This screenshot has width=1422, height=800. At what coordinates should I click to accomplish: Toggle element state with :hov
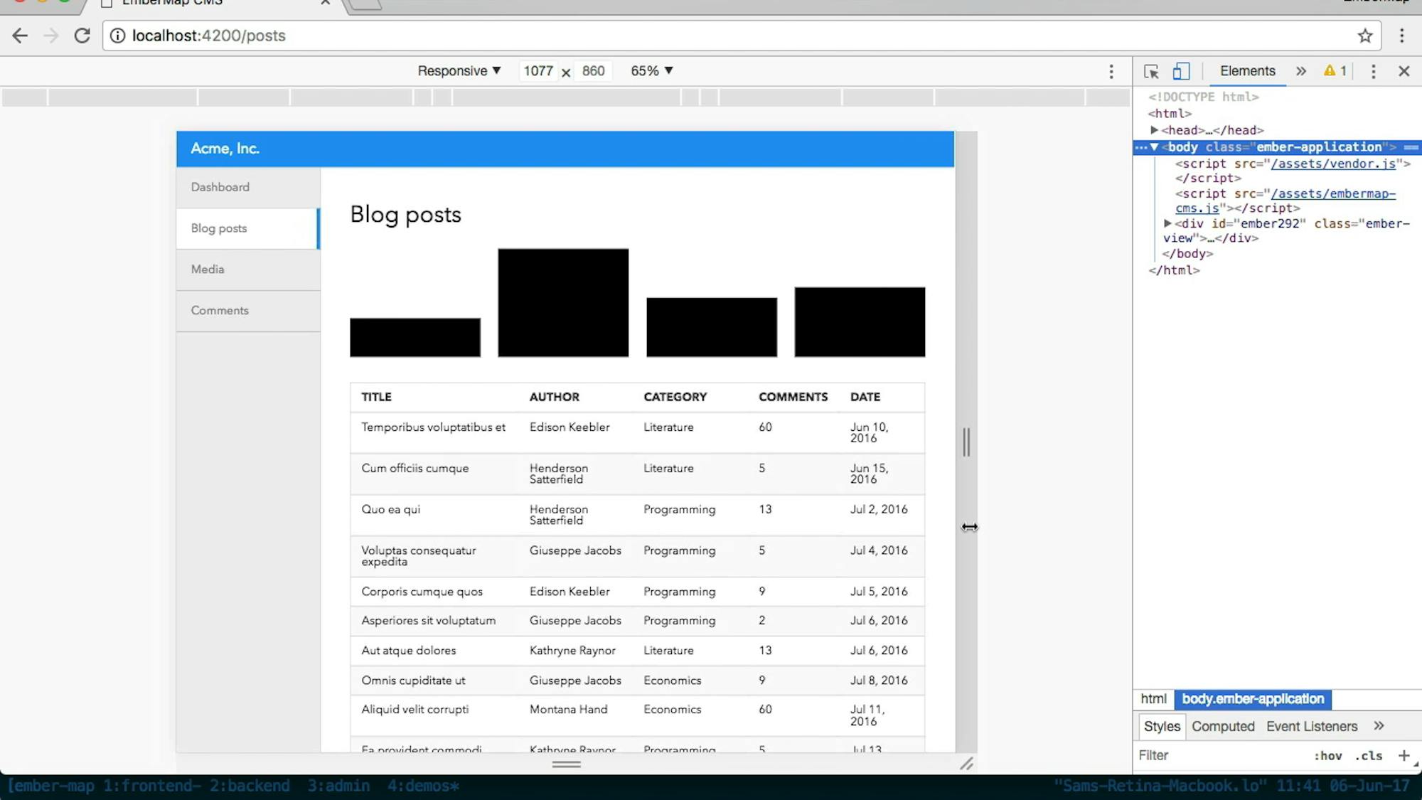(1329, 755)
